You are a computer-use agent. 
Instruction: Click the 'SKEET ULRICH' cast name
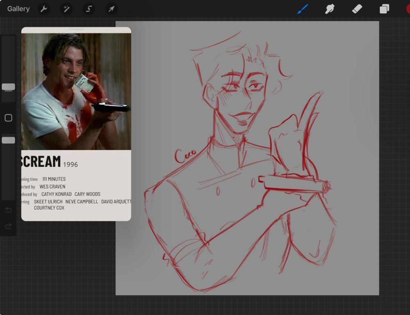tap(48, 202)
